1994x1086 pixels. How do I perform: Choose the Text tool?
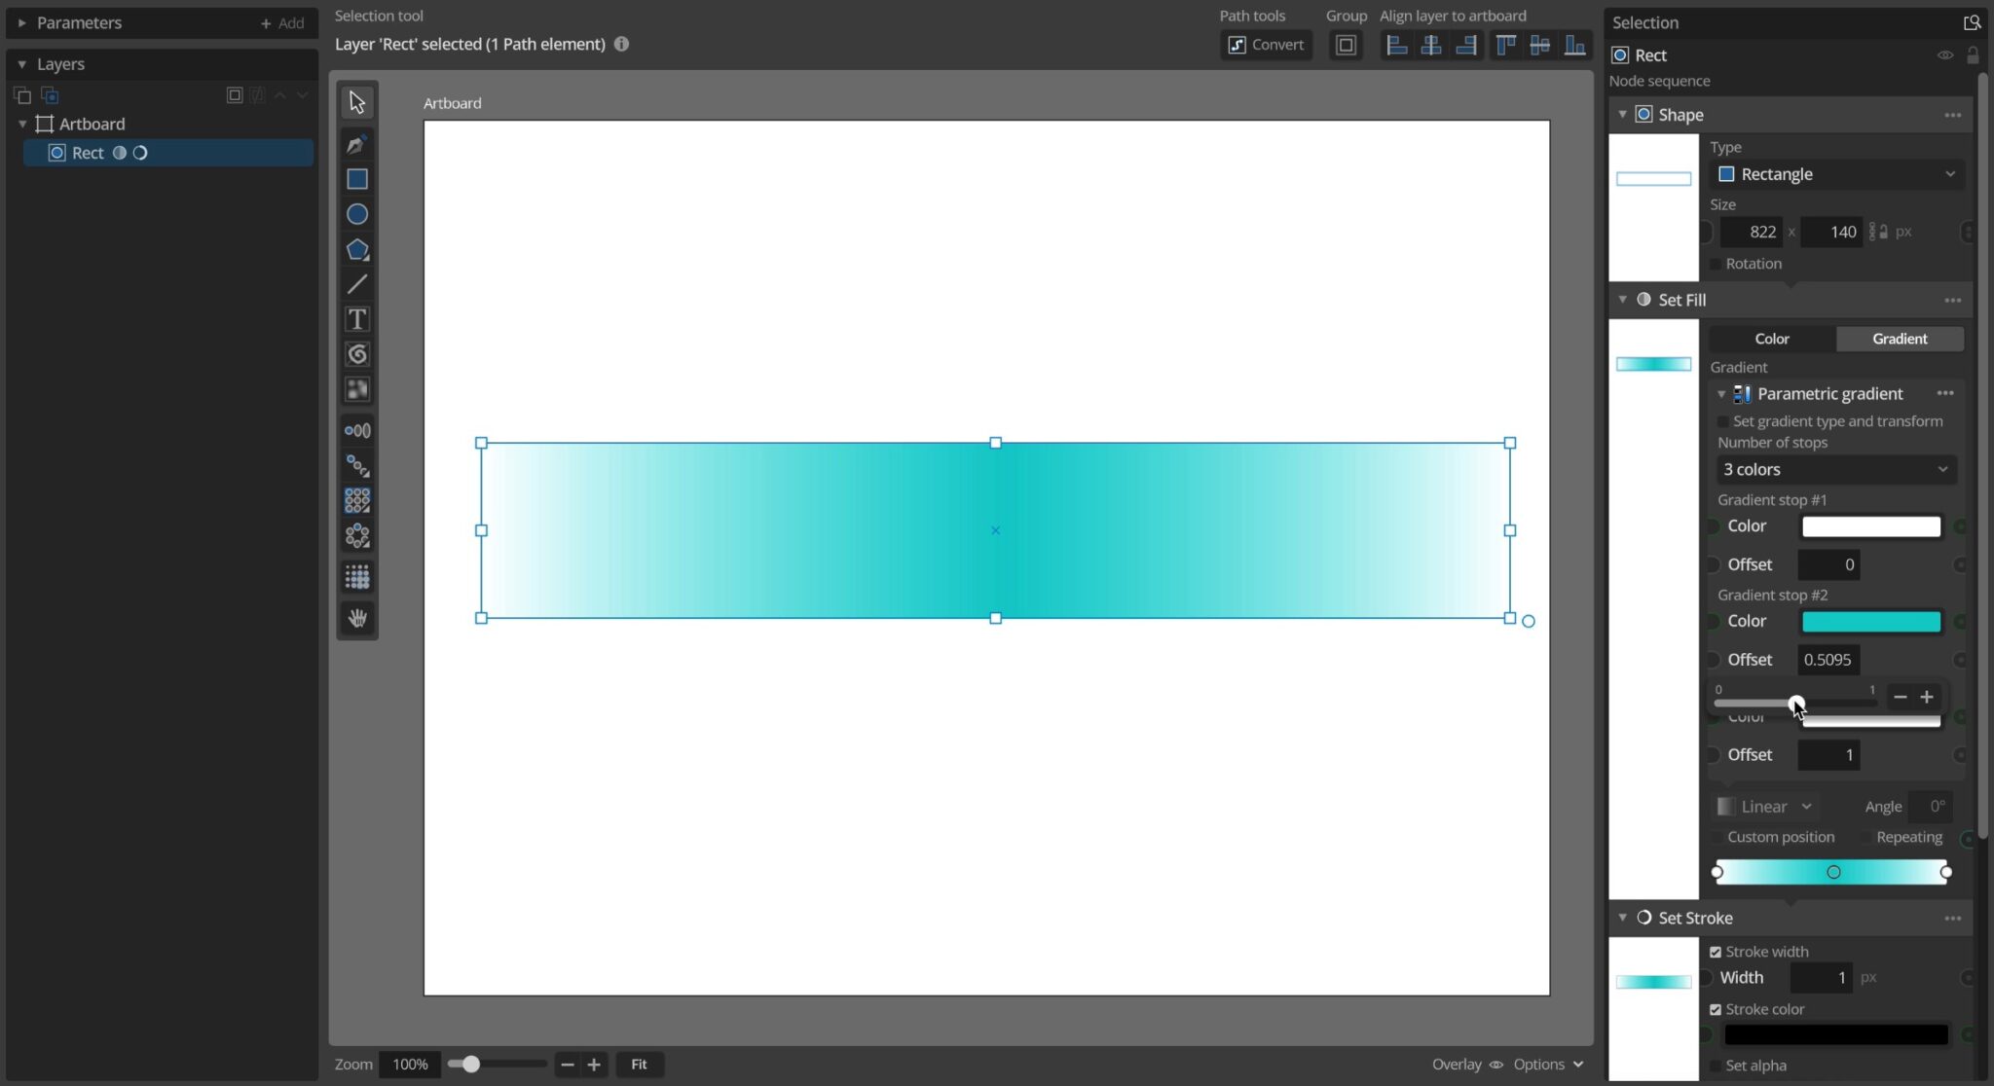pos(357,318)
